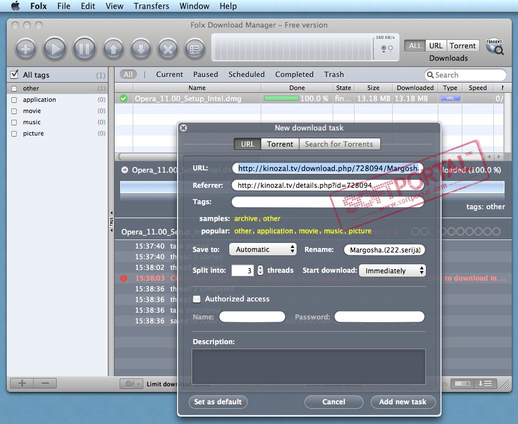Select the Torrent downloads segment
This screenshot has width=518, height=424.
462,46
